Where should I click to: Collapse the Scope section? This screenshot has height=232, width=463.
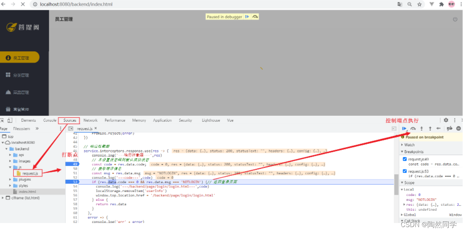point(409,182)
